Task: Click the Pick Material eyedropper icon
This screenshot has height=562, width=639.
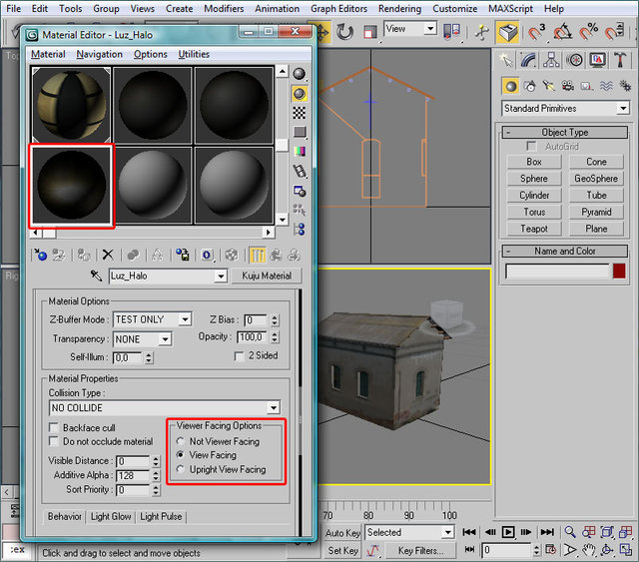Action: click(97, 276)
